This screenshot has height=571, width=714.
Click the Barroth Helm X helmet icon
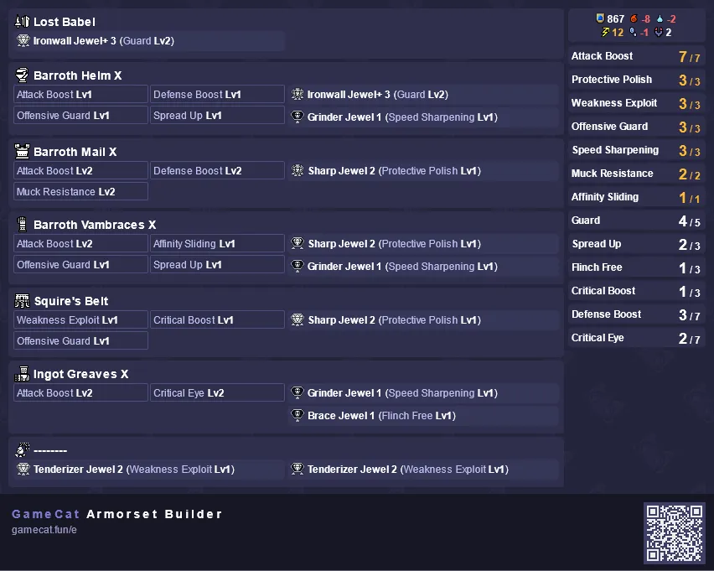tap(22, 75)
